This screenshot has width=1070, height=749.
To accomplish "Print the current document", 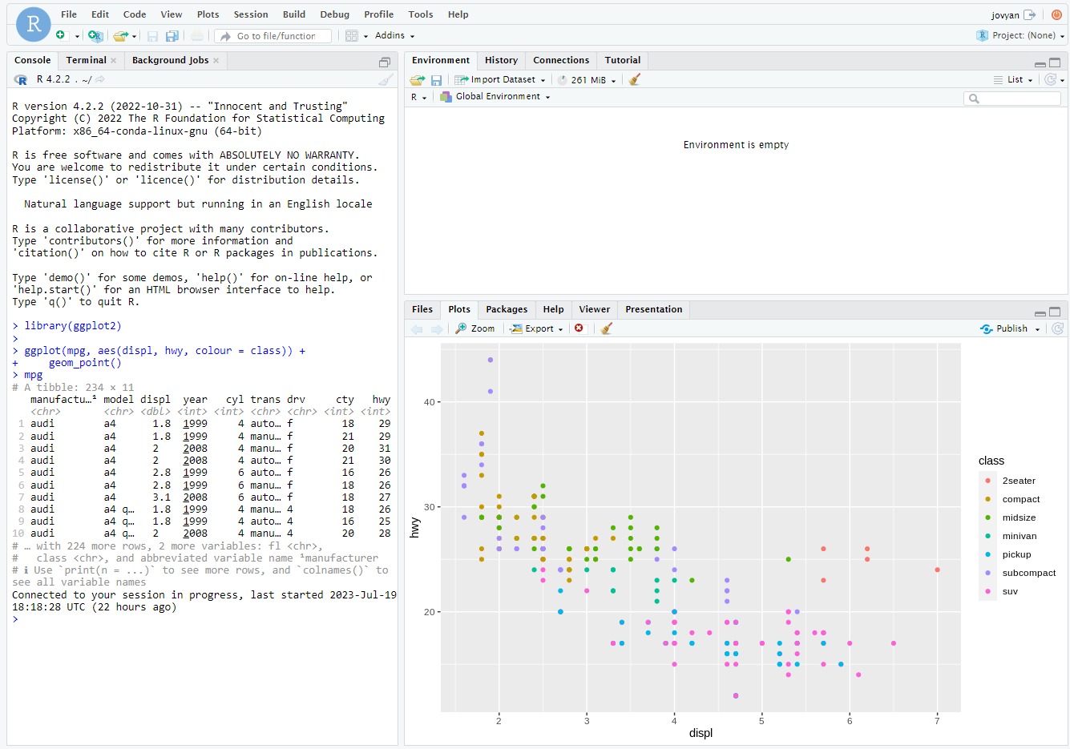I will [x=197, y=35].
